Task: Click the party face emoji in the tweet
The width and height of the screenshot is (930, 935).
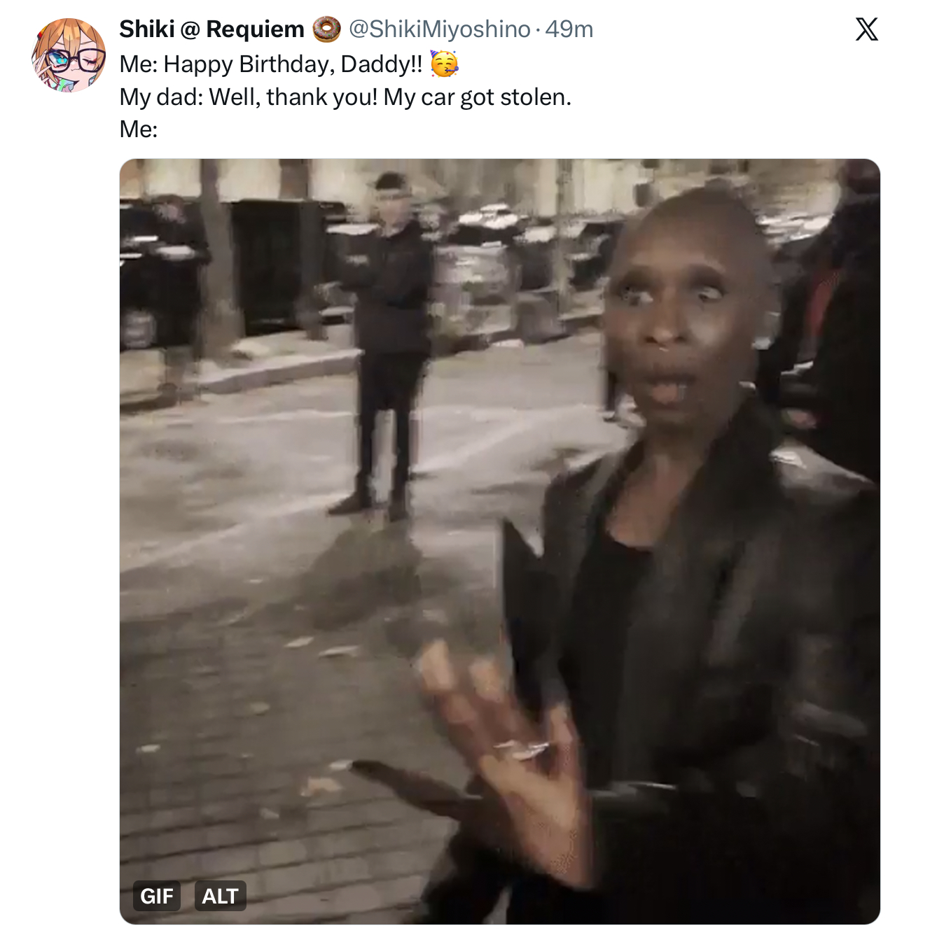Action: click(x=444, y=64)
